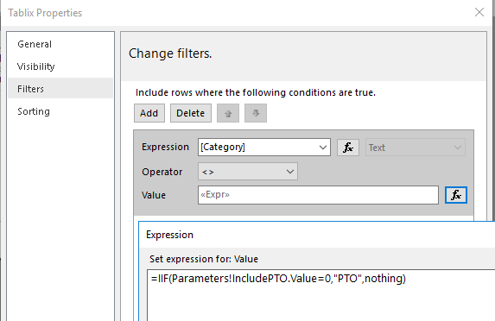
Task: Click Delete to remove the filter
Action: pos(191,113)
